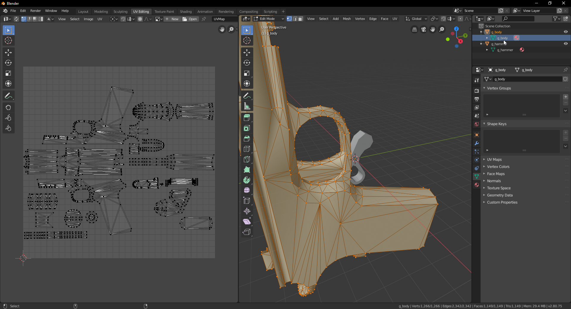
Task: Hide the g_body object in outliner
Action: point(566,32)
